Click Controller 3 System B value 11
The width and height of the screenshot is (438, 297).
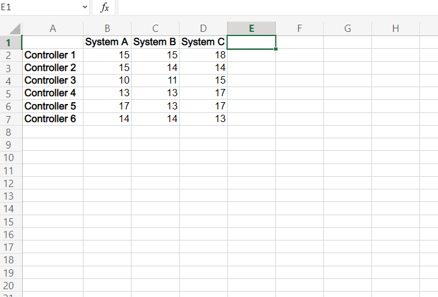click(155, 81)
